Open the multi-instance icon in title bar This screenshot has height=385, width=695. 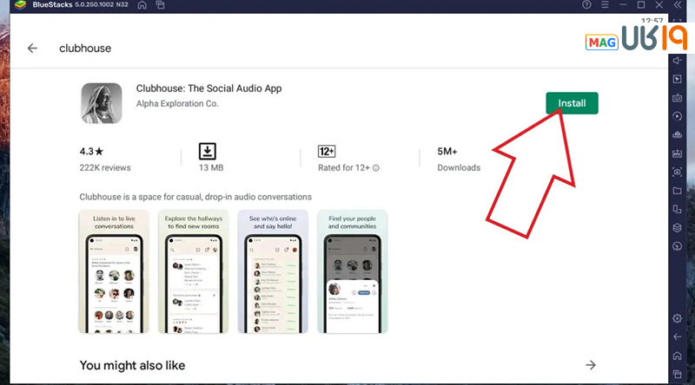pos(160,5)
